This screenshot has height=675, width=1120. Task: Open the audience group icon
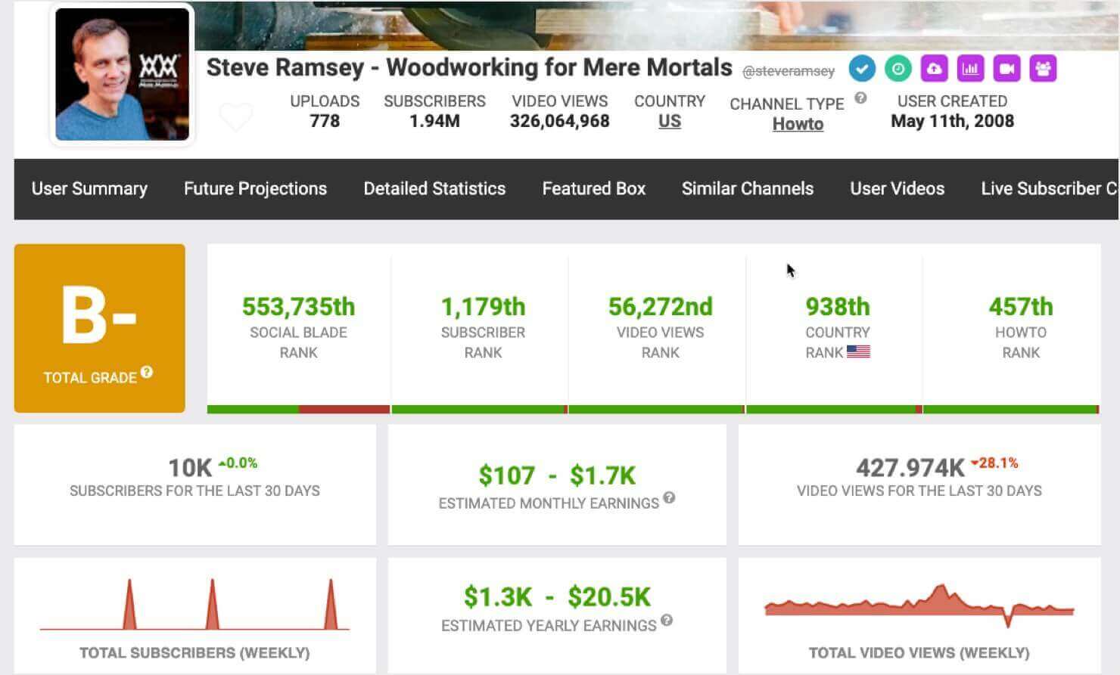1044,68
